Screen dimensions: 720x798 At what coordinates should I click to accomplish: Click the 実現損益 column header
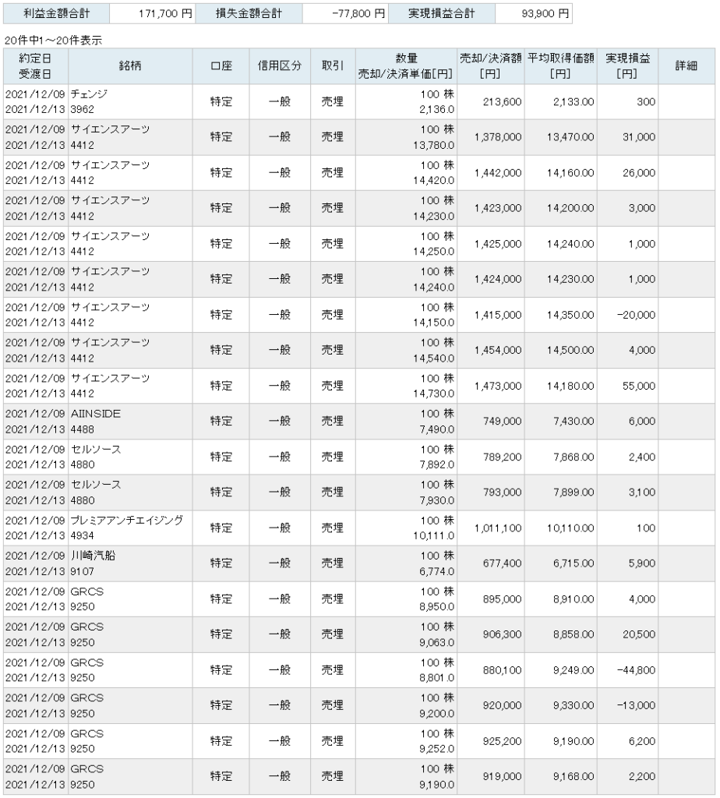[627, 66]
